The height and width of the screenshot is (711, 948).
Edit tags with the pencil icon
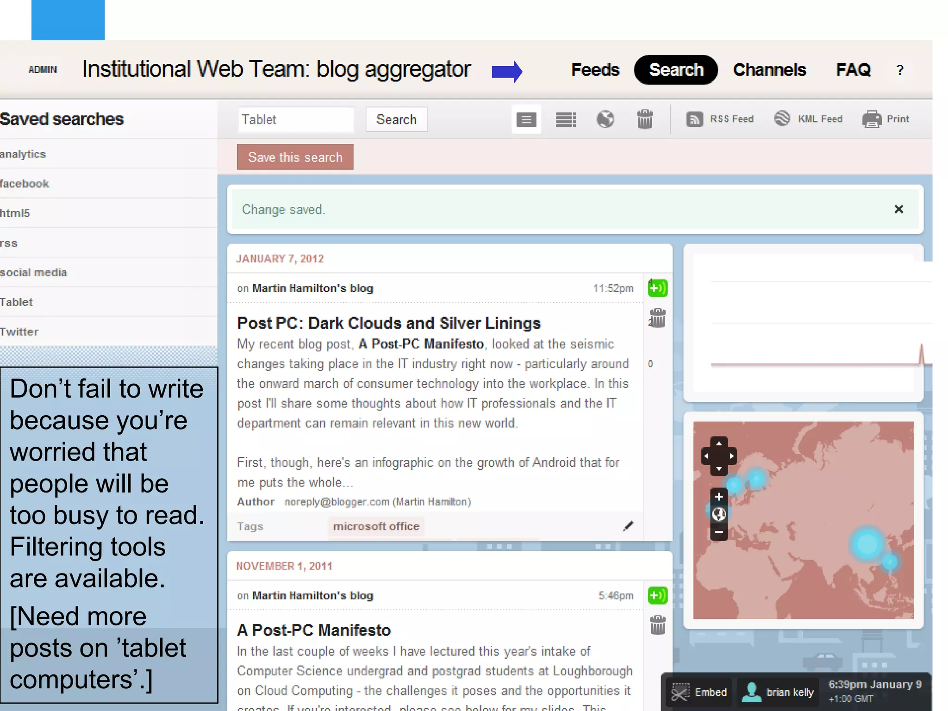pyautogui.click(x=628, y=526)
